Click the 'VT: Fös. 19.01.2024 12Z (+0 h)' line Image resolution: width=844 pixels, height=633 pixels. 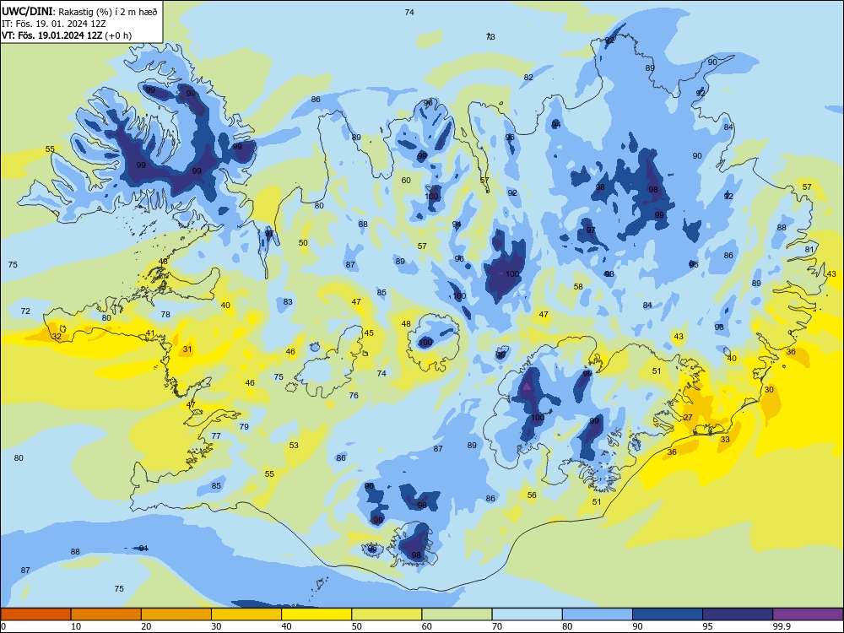(66, 35)
